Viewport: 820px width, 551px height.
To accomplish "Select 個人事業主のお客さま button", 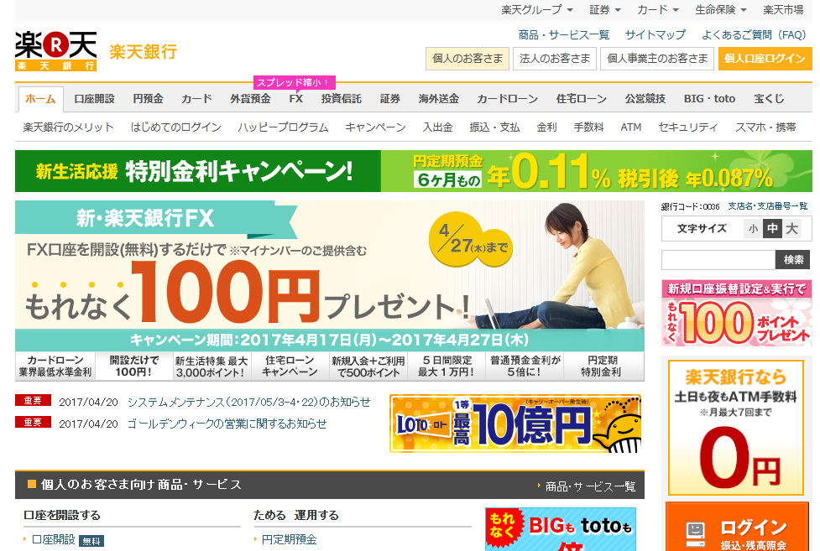I will (x=657, y=59).
